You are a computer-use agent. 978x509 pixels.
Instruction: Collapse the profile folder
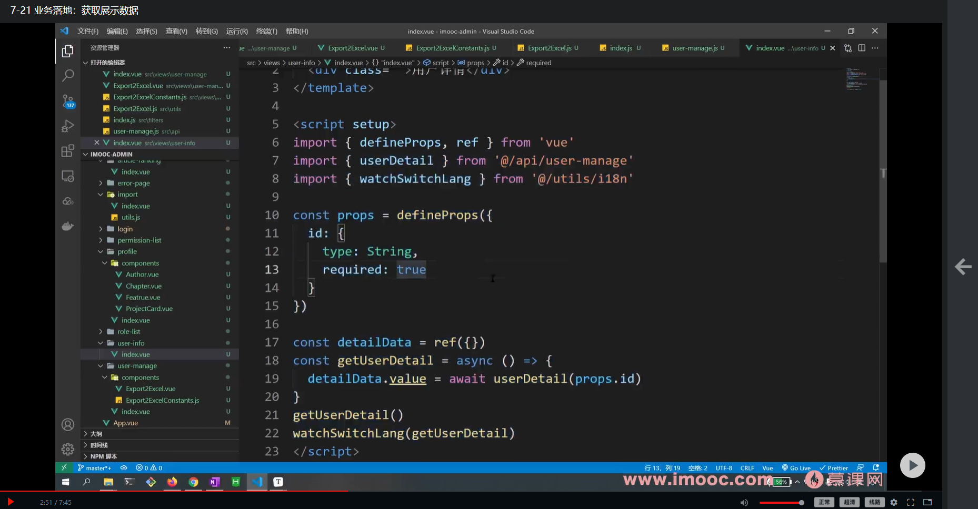coord(160,251)
